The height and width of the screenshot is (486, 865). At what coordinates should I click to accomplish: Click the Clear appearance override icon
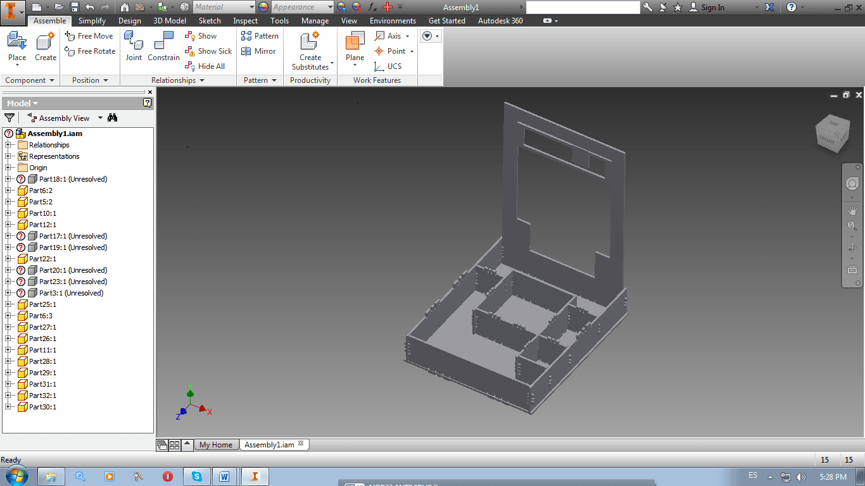click(x=357, y=7)
